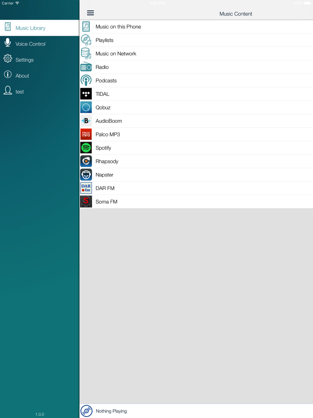Tap the Napster logo icon

86,175
